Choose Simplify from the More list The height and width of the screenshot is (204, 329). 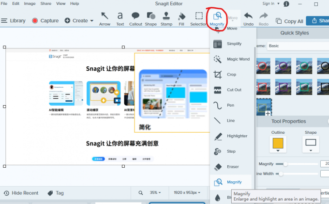click(231, 44)
